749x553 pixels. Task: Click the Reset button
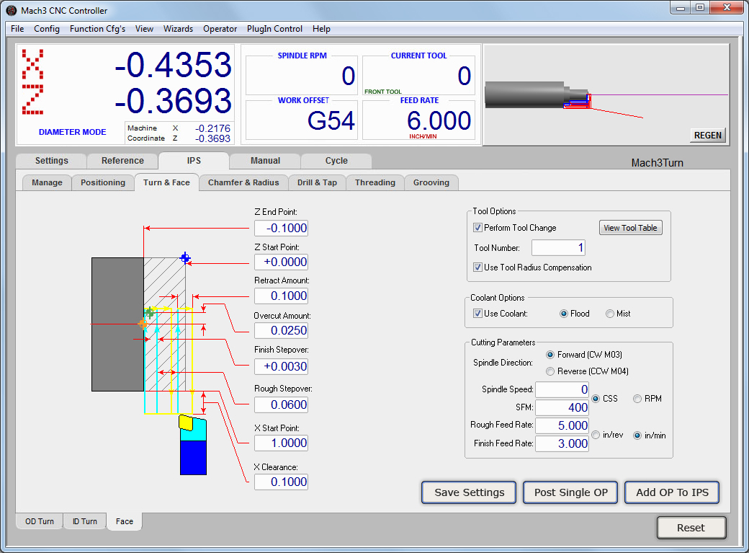pyautogui.click(x=691, y=528)
